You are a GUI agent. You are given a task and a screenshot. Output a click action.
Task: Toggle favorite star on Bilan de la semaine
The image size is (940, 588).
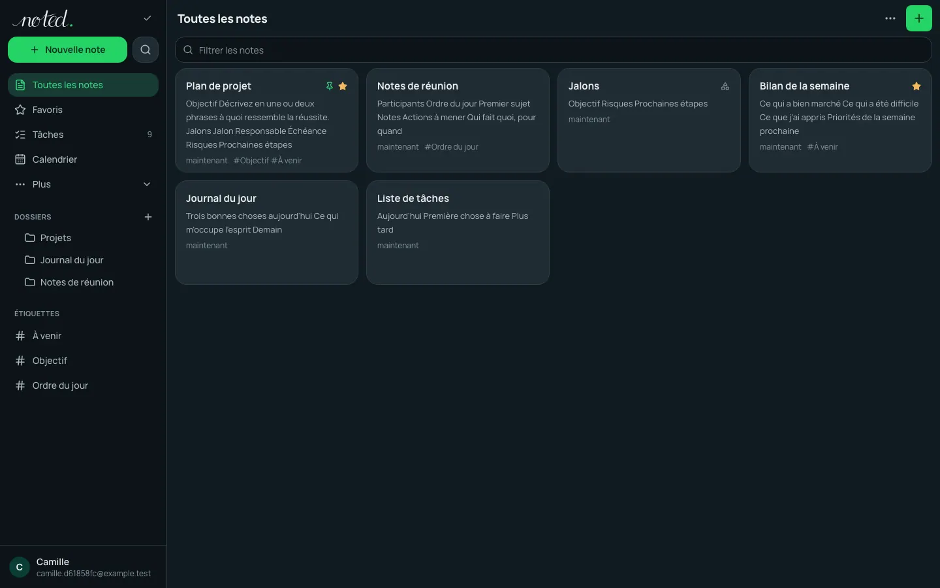[x=916, y=86]
